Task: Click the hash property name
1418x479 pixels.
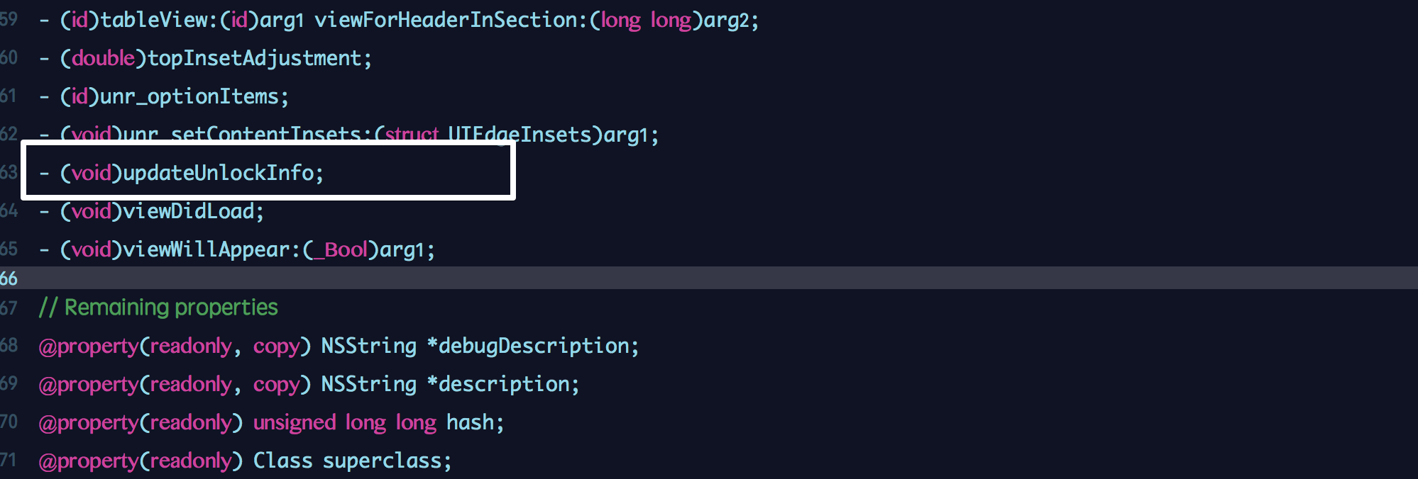Action: pos(469,422)
